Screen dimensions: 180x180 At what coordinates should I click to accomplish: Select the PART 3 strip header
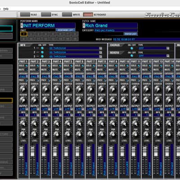pos(45,62)
